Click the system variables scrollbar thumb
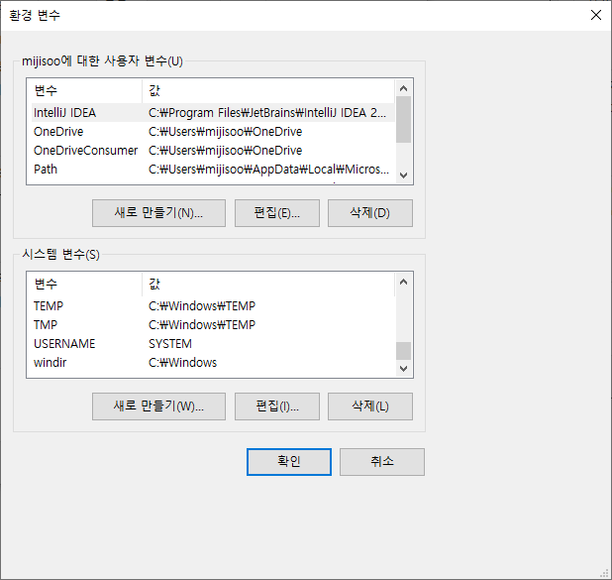Image resolution: width=612 pixels, height=580 pixels. tap(404, 351)
